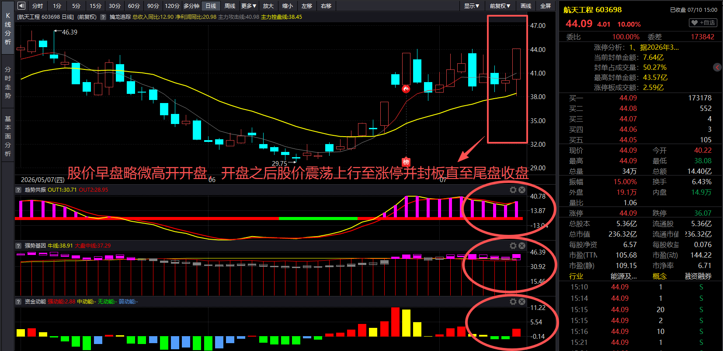The width and height of the screenshot is (723, 351).
Task: Click the 15:10 trade tick row
Action: coord(640,287)
